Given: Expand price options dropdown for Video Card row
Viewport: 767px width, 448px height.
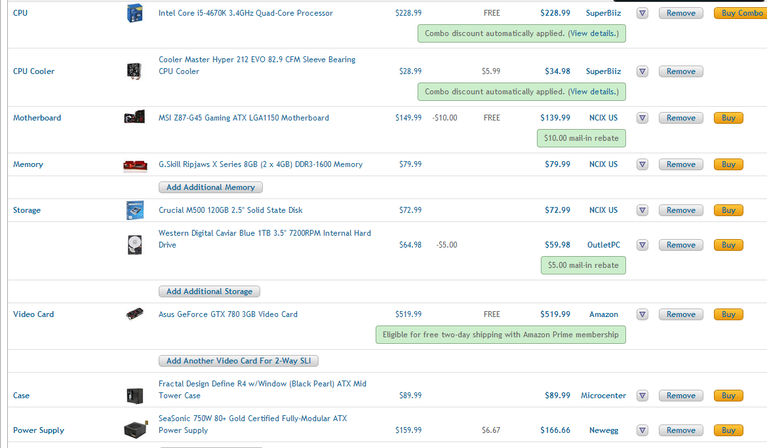Looking at the screenshot, I should [x=642, y=314].
